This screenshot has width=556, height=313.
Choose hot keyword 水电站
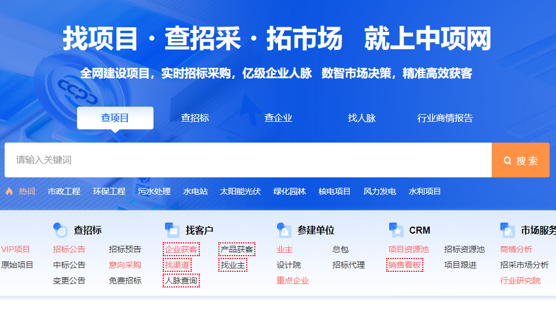(x=195, y=191)
